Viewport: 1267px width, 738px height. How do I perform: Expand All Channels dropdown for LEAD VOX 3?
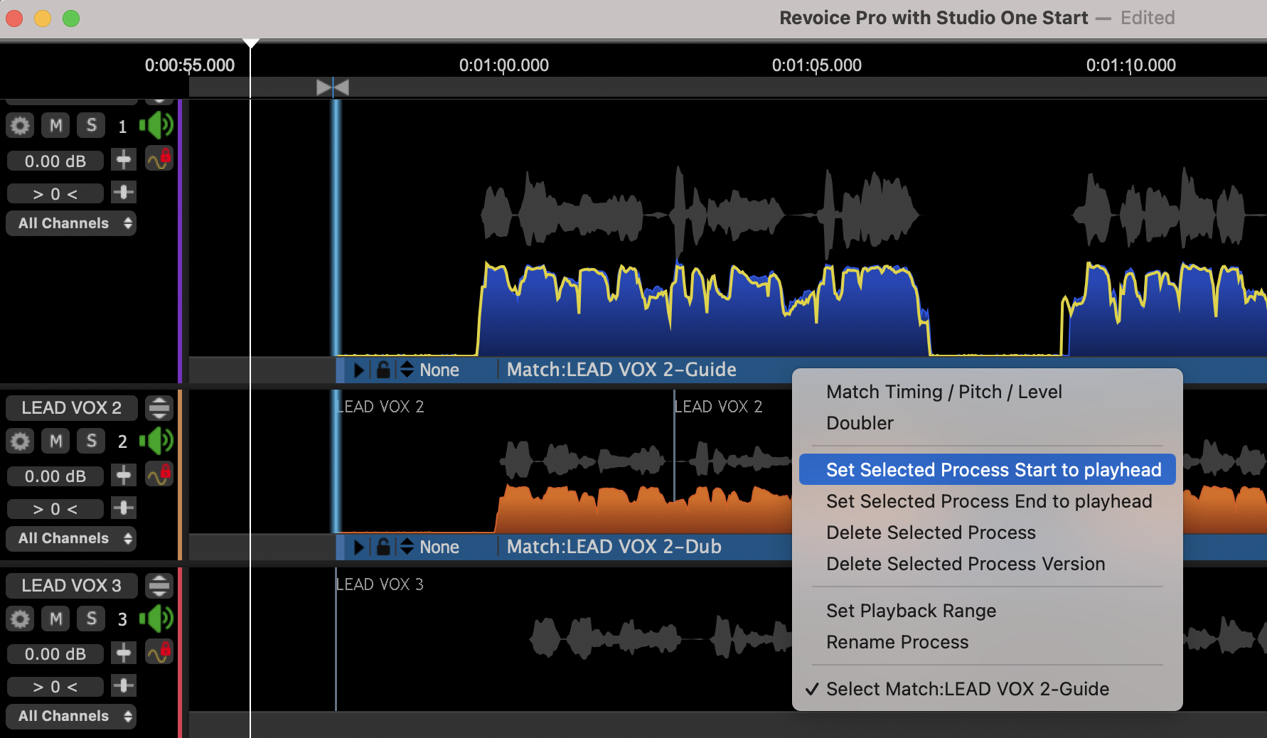click(71, 716)
